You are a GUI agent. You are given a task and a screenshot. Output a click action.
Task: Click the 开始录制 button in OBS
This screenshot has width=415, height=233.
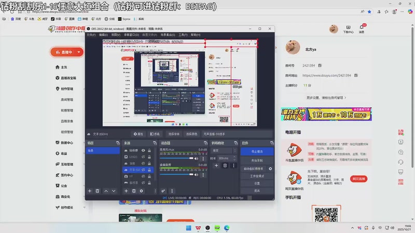(257, 161)
